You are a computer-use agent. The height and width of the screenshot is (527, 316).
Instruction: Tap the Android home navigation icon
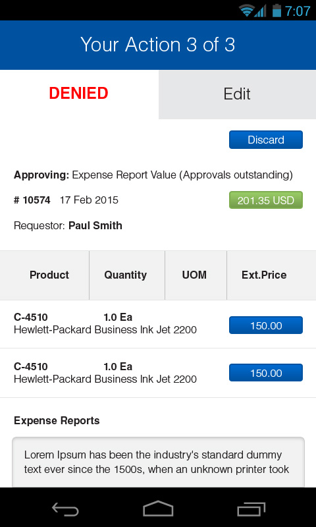click(x=158, y=508)
